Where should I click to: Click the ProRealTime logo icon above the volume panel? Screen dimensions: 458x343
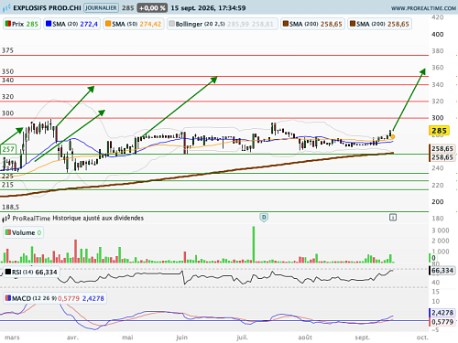click(x=6, y=219)
